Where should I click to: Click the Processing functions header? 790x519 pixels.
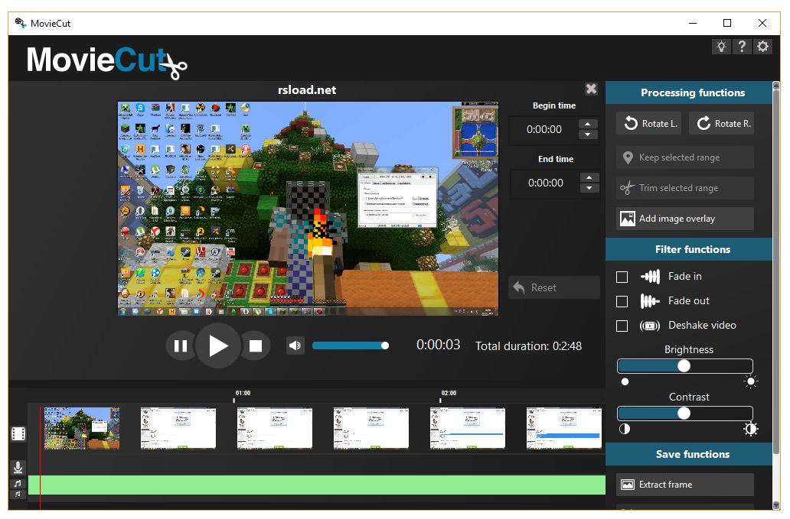click(x=689, y=92)
